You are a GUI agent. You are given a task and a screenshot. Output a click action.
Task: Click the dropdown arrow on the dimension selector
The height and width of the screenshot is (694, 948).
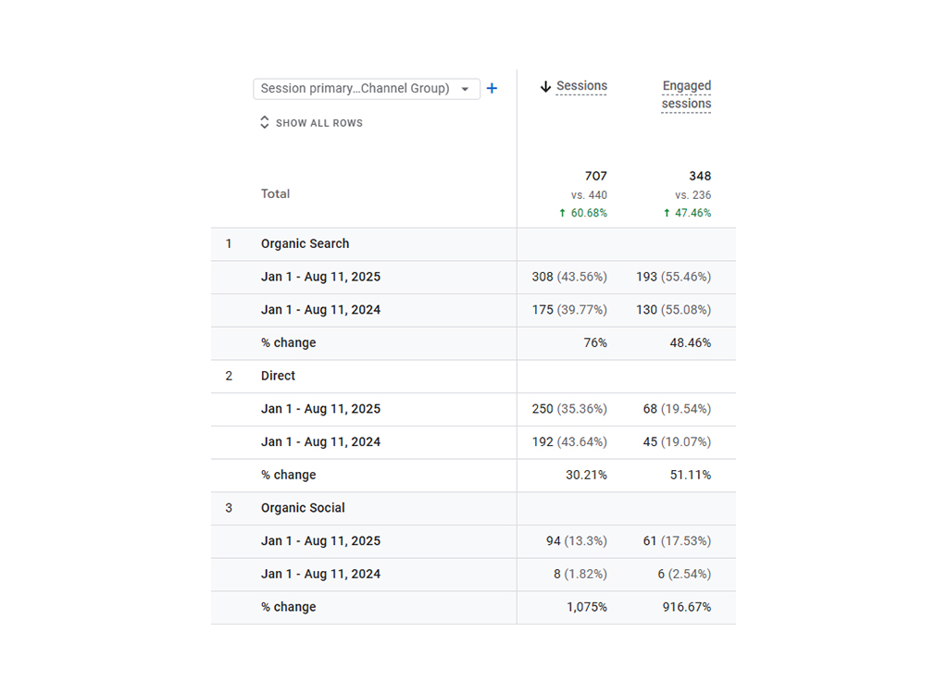[x=466, y=88]
